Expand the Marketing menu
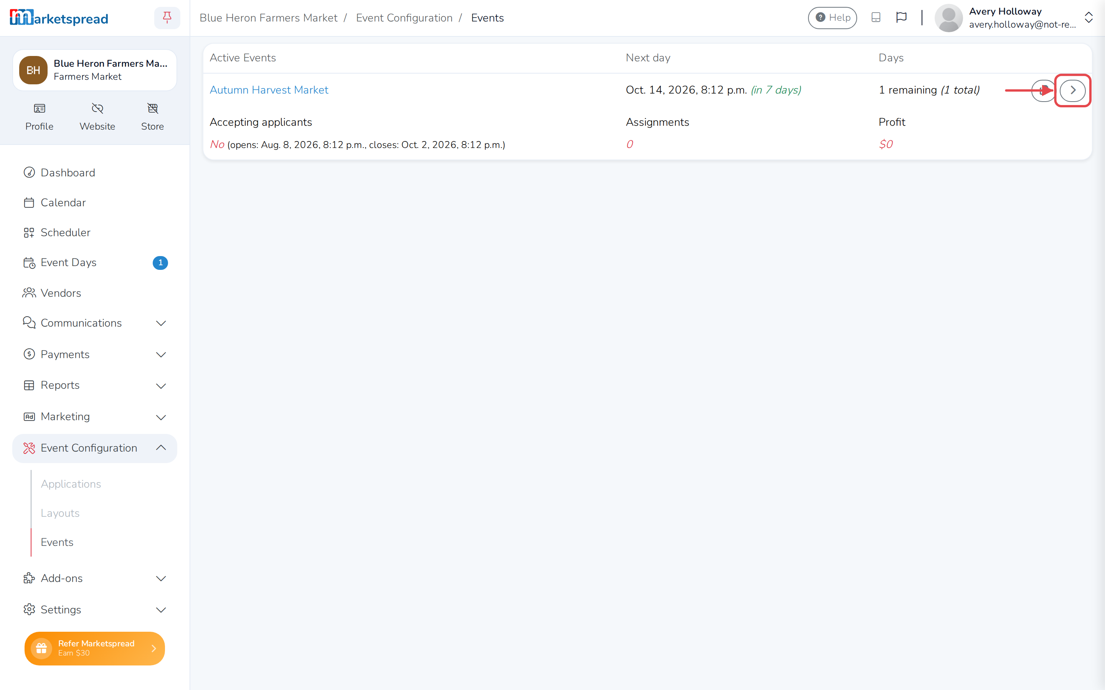The height and width of the screenshot is (690, 1105). [x=94, y=417]
